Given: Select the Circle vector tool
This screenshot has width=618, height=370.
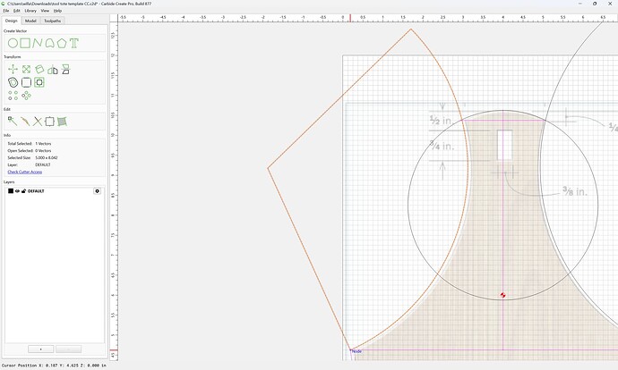Looking at the screenshot, I should coord(13,43).
